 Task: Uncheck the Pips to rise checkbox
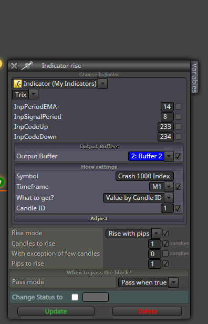(165, 264)
